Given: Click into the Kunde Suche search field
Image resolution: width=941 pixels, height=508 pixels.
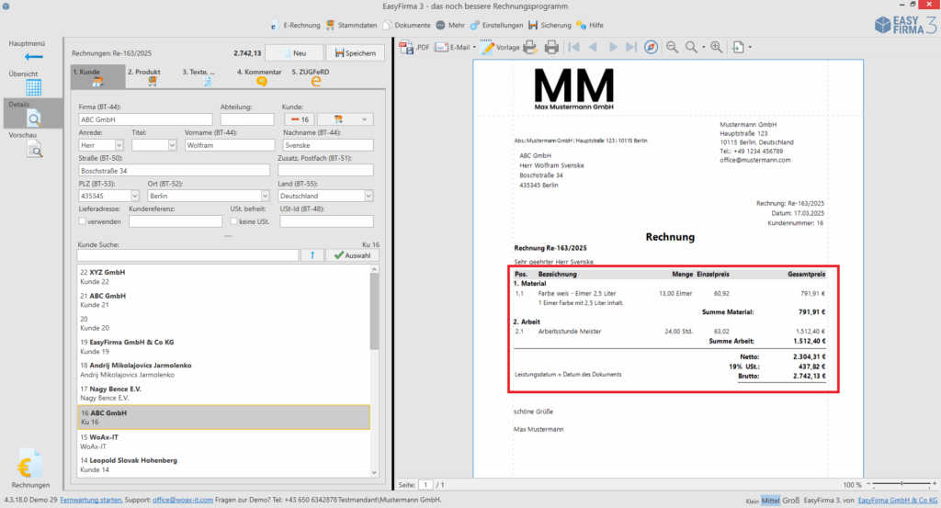Looking at the screenshot, I should click(187, 255).
